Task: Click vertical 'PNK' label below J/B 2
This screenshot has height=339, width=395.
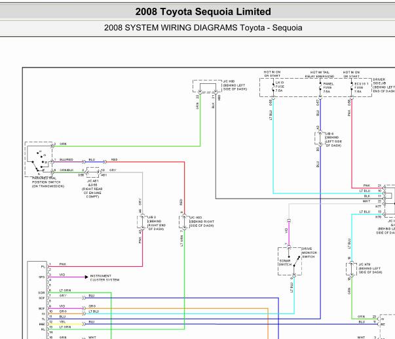Action: (140, 240)
